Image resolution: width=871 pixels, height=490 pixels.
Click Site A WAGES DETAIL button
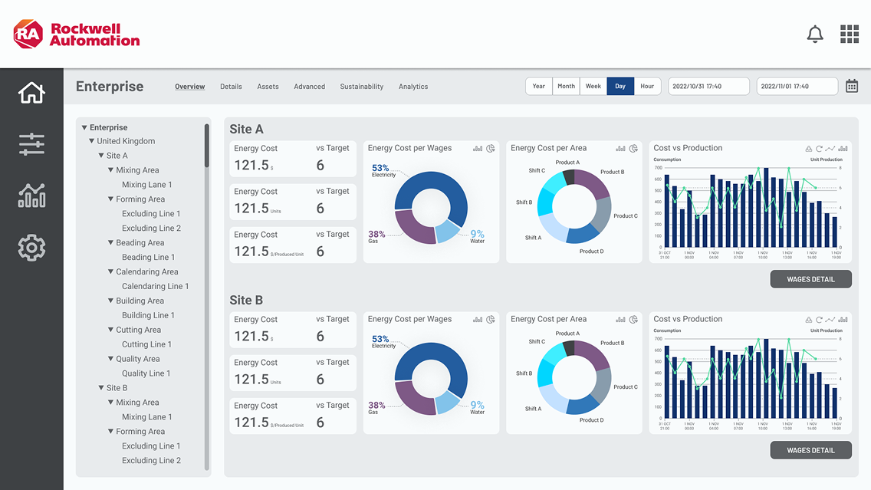811,279
